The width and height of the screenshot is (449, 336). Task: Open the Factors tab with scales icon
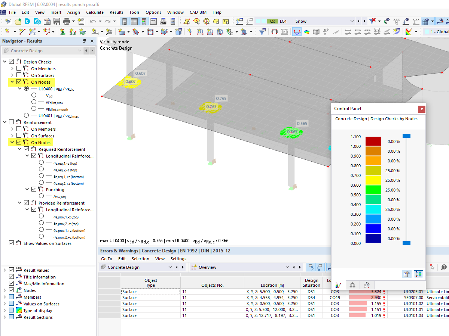(x=352, y=285)
